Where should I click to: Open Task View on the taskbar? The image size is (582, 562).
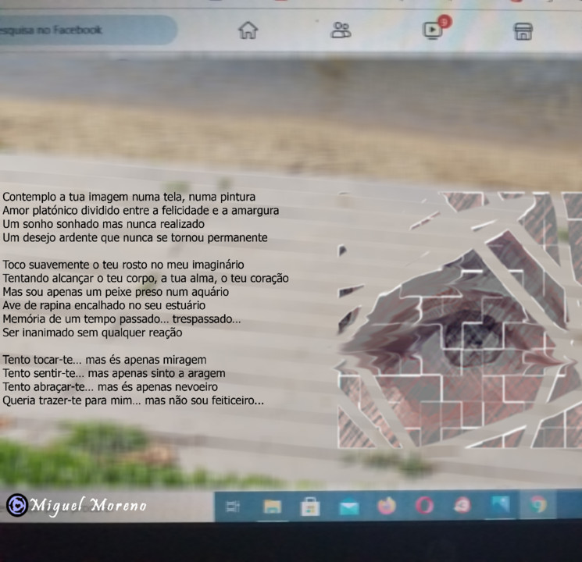233,507
